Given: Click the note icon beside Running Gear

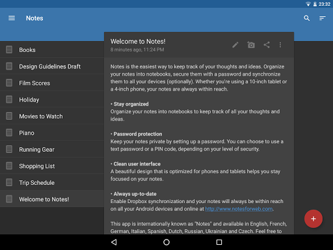Looking at the screenshot, I should tap(9, 149).
